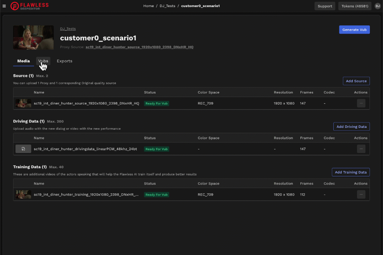
Task: Click the Training Data (1) section heading
Action: pos(30,167)
